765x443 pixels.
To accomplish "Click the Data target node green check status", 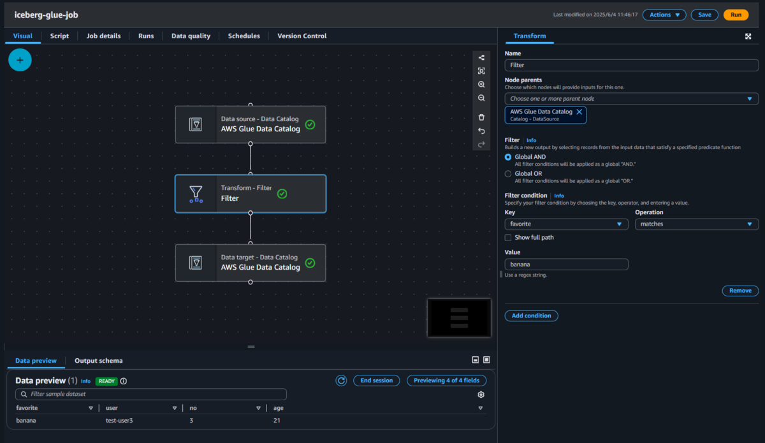I will 310,263.
